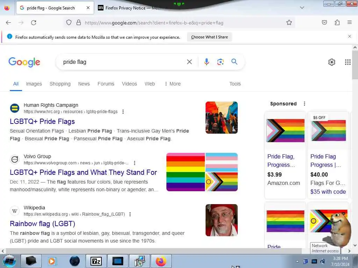Open the Windows Start orb

point(9,261)
